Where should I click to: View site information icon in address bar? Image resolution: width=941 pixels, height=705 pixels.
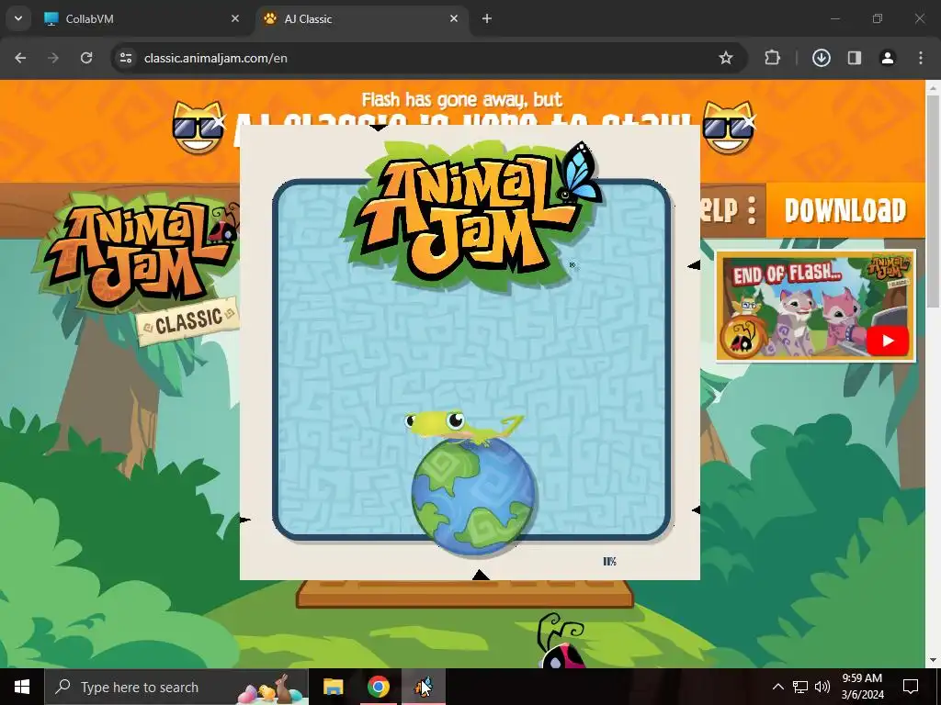126,58
